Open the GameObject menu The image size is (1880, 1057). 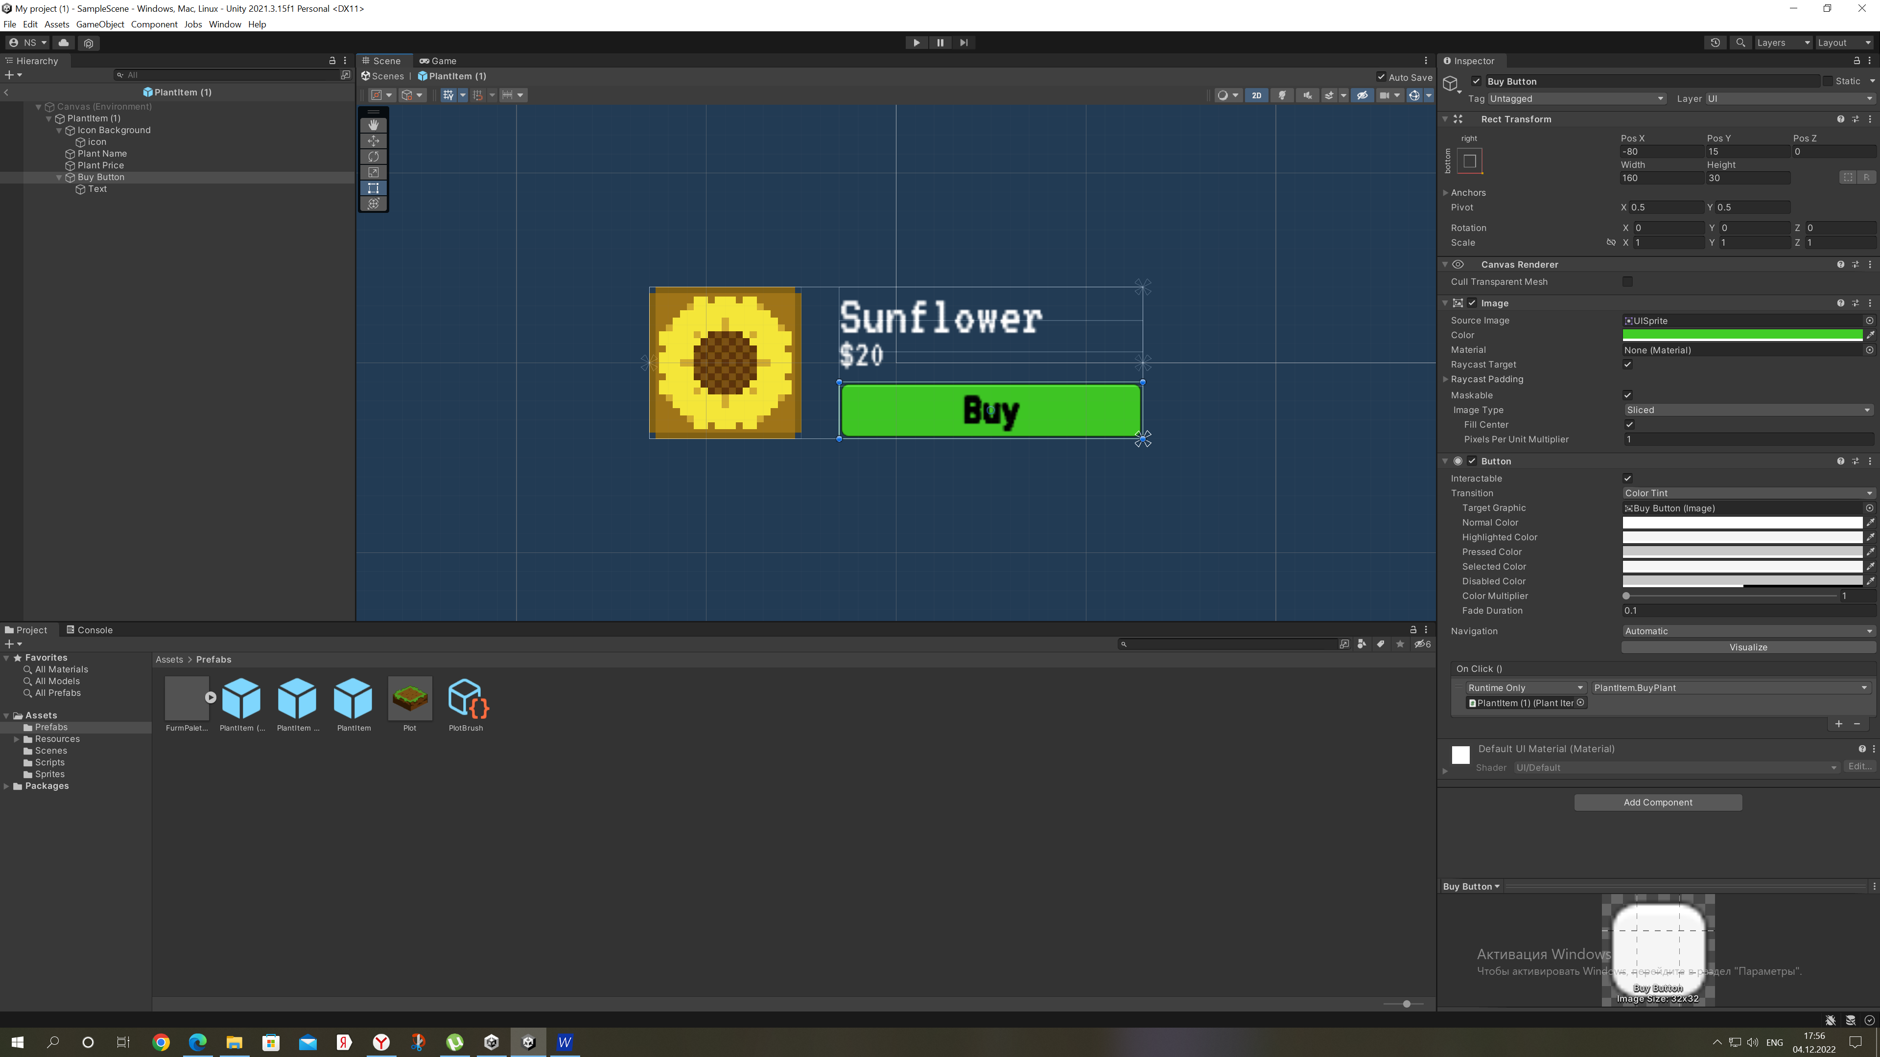click(x=100, y=24)
